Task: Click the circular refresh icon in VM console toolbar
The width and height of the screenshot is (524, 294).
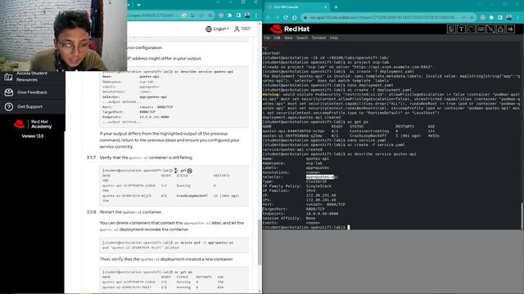Action: pyautogui.click(x=471, y=29)
